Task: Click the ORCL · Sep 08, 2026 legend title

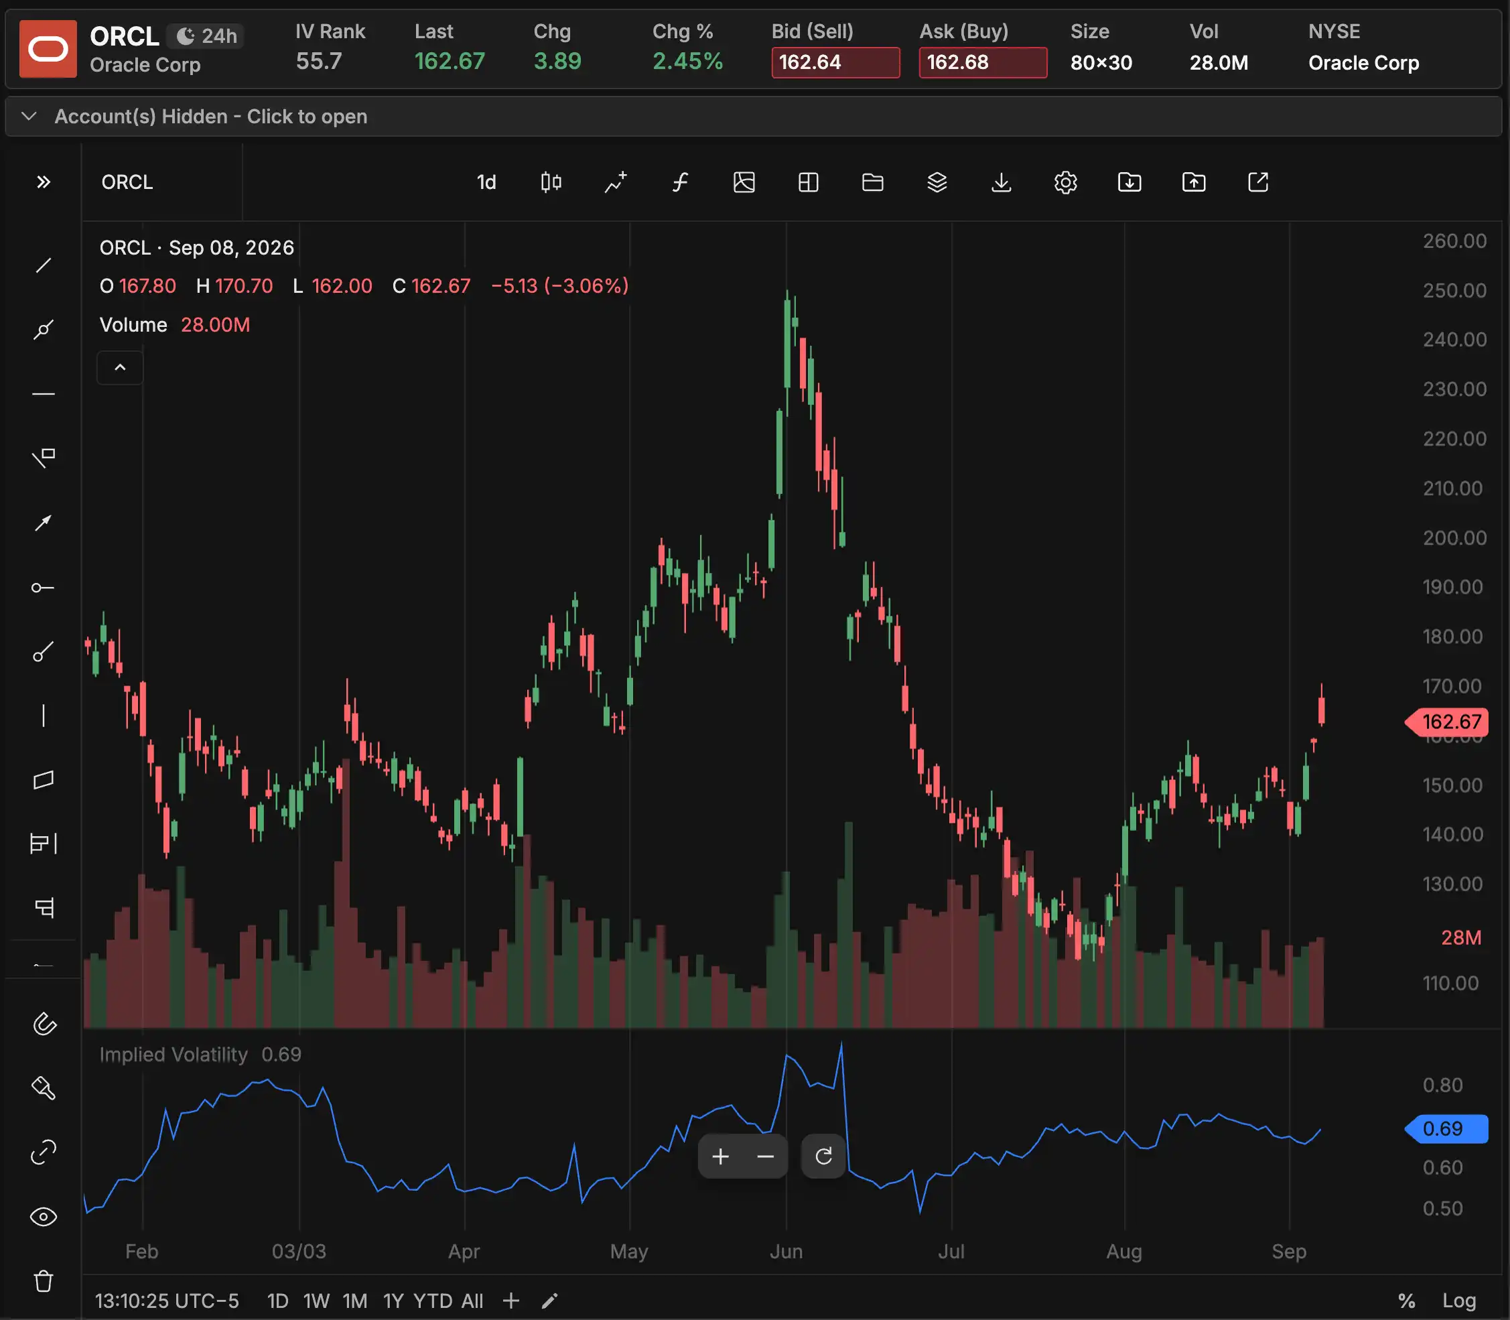Action: pyautogui.click(x=197, y=247)
